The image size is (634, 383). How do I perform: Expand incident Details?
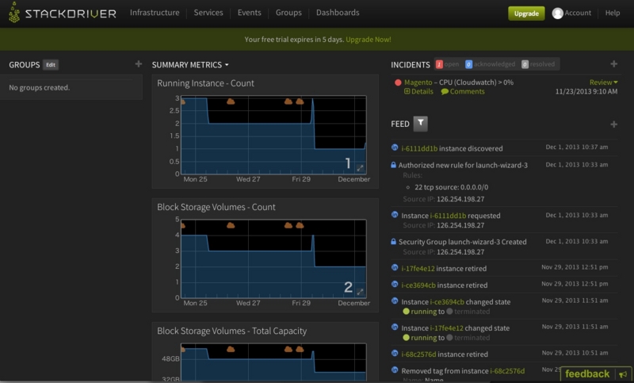(418, 91)
